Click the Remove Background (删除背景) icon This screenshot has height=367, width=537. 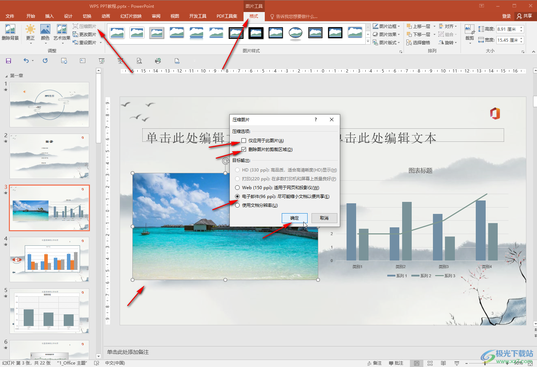click(10, 32)
